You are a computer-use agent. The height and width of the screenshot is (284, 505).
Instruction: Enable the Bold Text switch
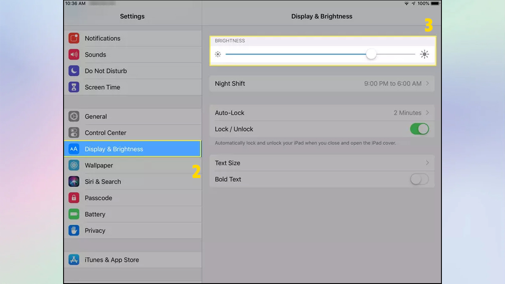[x=420, y=179]
